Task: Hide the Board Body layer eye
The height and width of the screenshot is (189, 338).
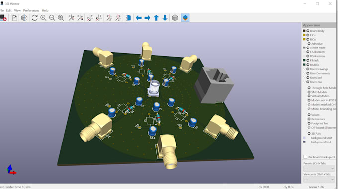Action: click(308, 31)
